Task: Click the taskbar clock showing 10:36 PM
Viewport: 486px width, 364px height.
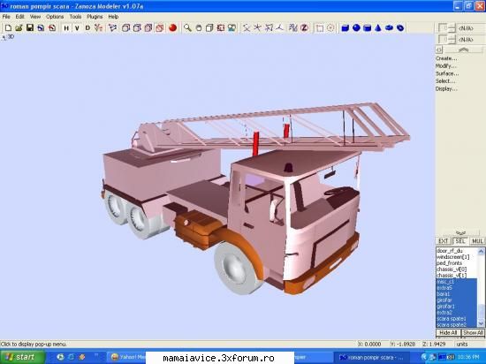Action: 468,358
